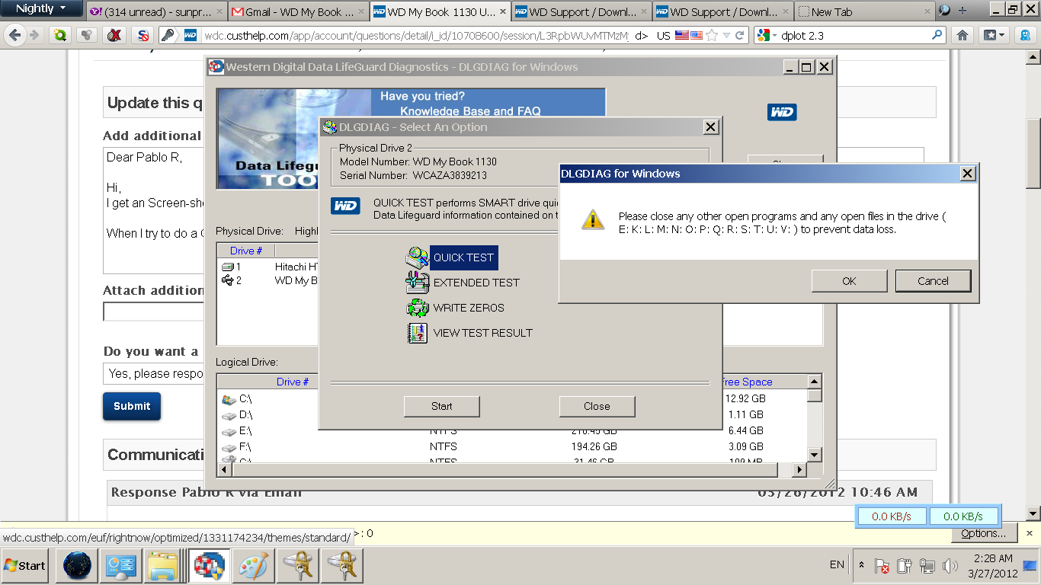Open the bookmarks menu button dropdown
Viewport: 1041px width, 585px height.
click(993, 35)
